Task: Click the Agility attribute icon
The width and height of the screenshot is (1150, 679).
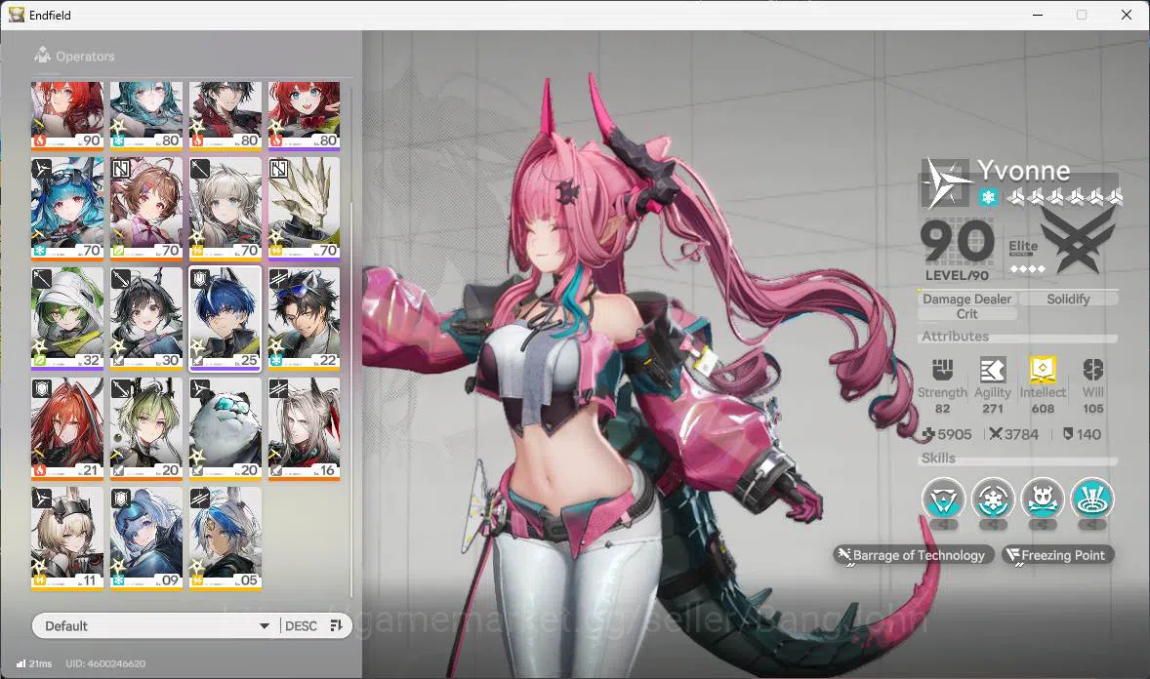Action: coord(992,370)
